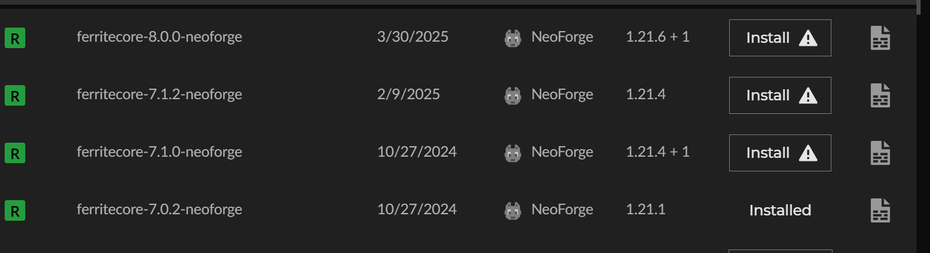The image size is (930, 253).
Task: Open changelog icon for ferritecore-7.1.2-neoforge
Action: (x=880, y=96)
